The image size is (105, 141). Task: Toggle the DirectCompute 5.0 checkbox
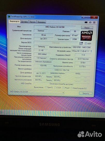coord(72,88)
